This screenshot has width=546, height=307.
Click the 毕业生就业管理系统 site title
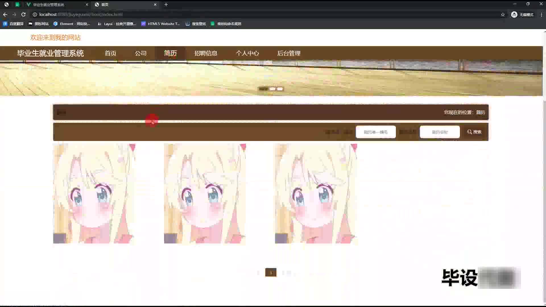(x=50, y=53)
